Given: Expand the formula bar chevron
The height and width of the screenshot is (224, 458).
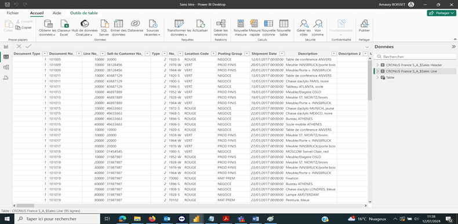Looking at the screenshot, I should click(367, 47).
